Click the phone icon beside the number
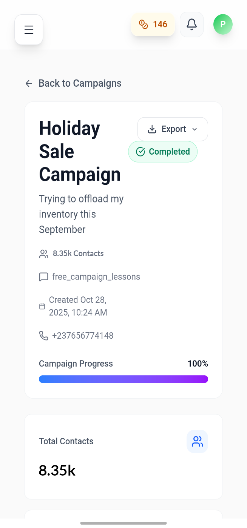Image resolution: width=247 pixels, height=528 pixels. coord(43,335)
